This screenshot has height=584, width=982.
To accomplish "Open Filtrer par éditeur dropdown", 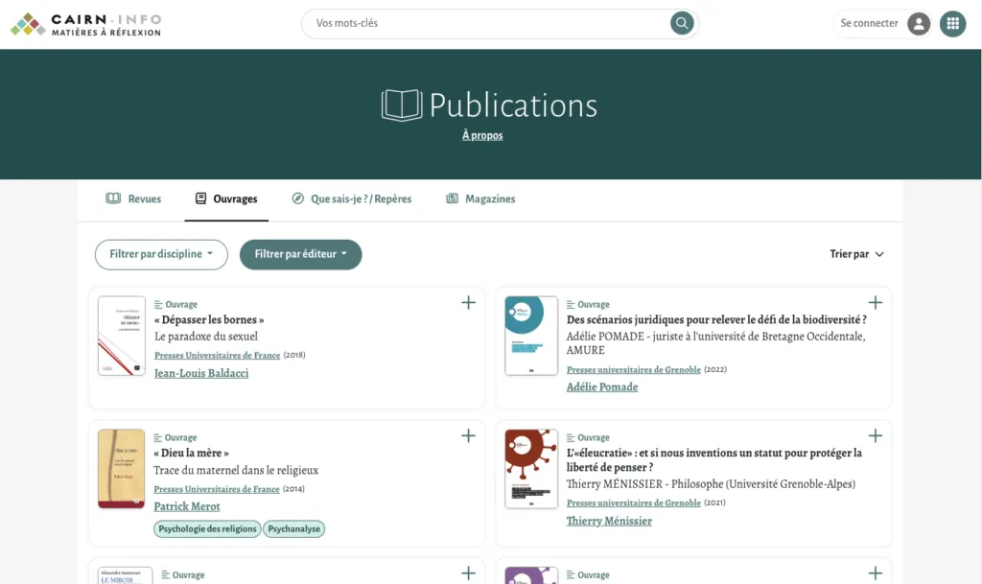I will coord(300,254).
